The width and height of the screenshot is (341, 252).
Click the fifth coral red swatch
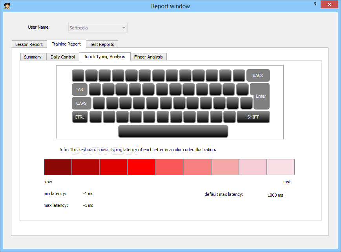pos(169,167)
